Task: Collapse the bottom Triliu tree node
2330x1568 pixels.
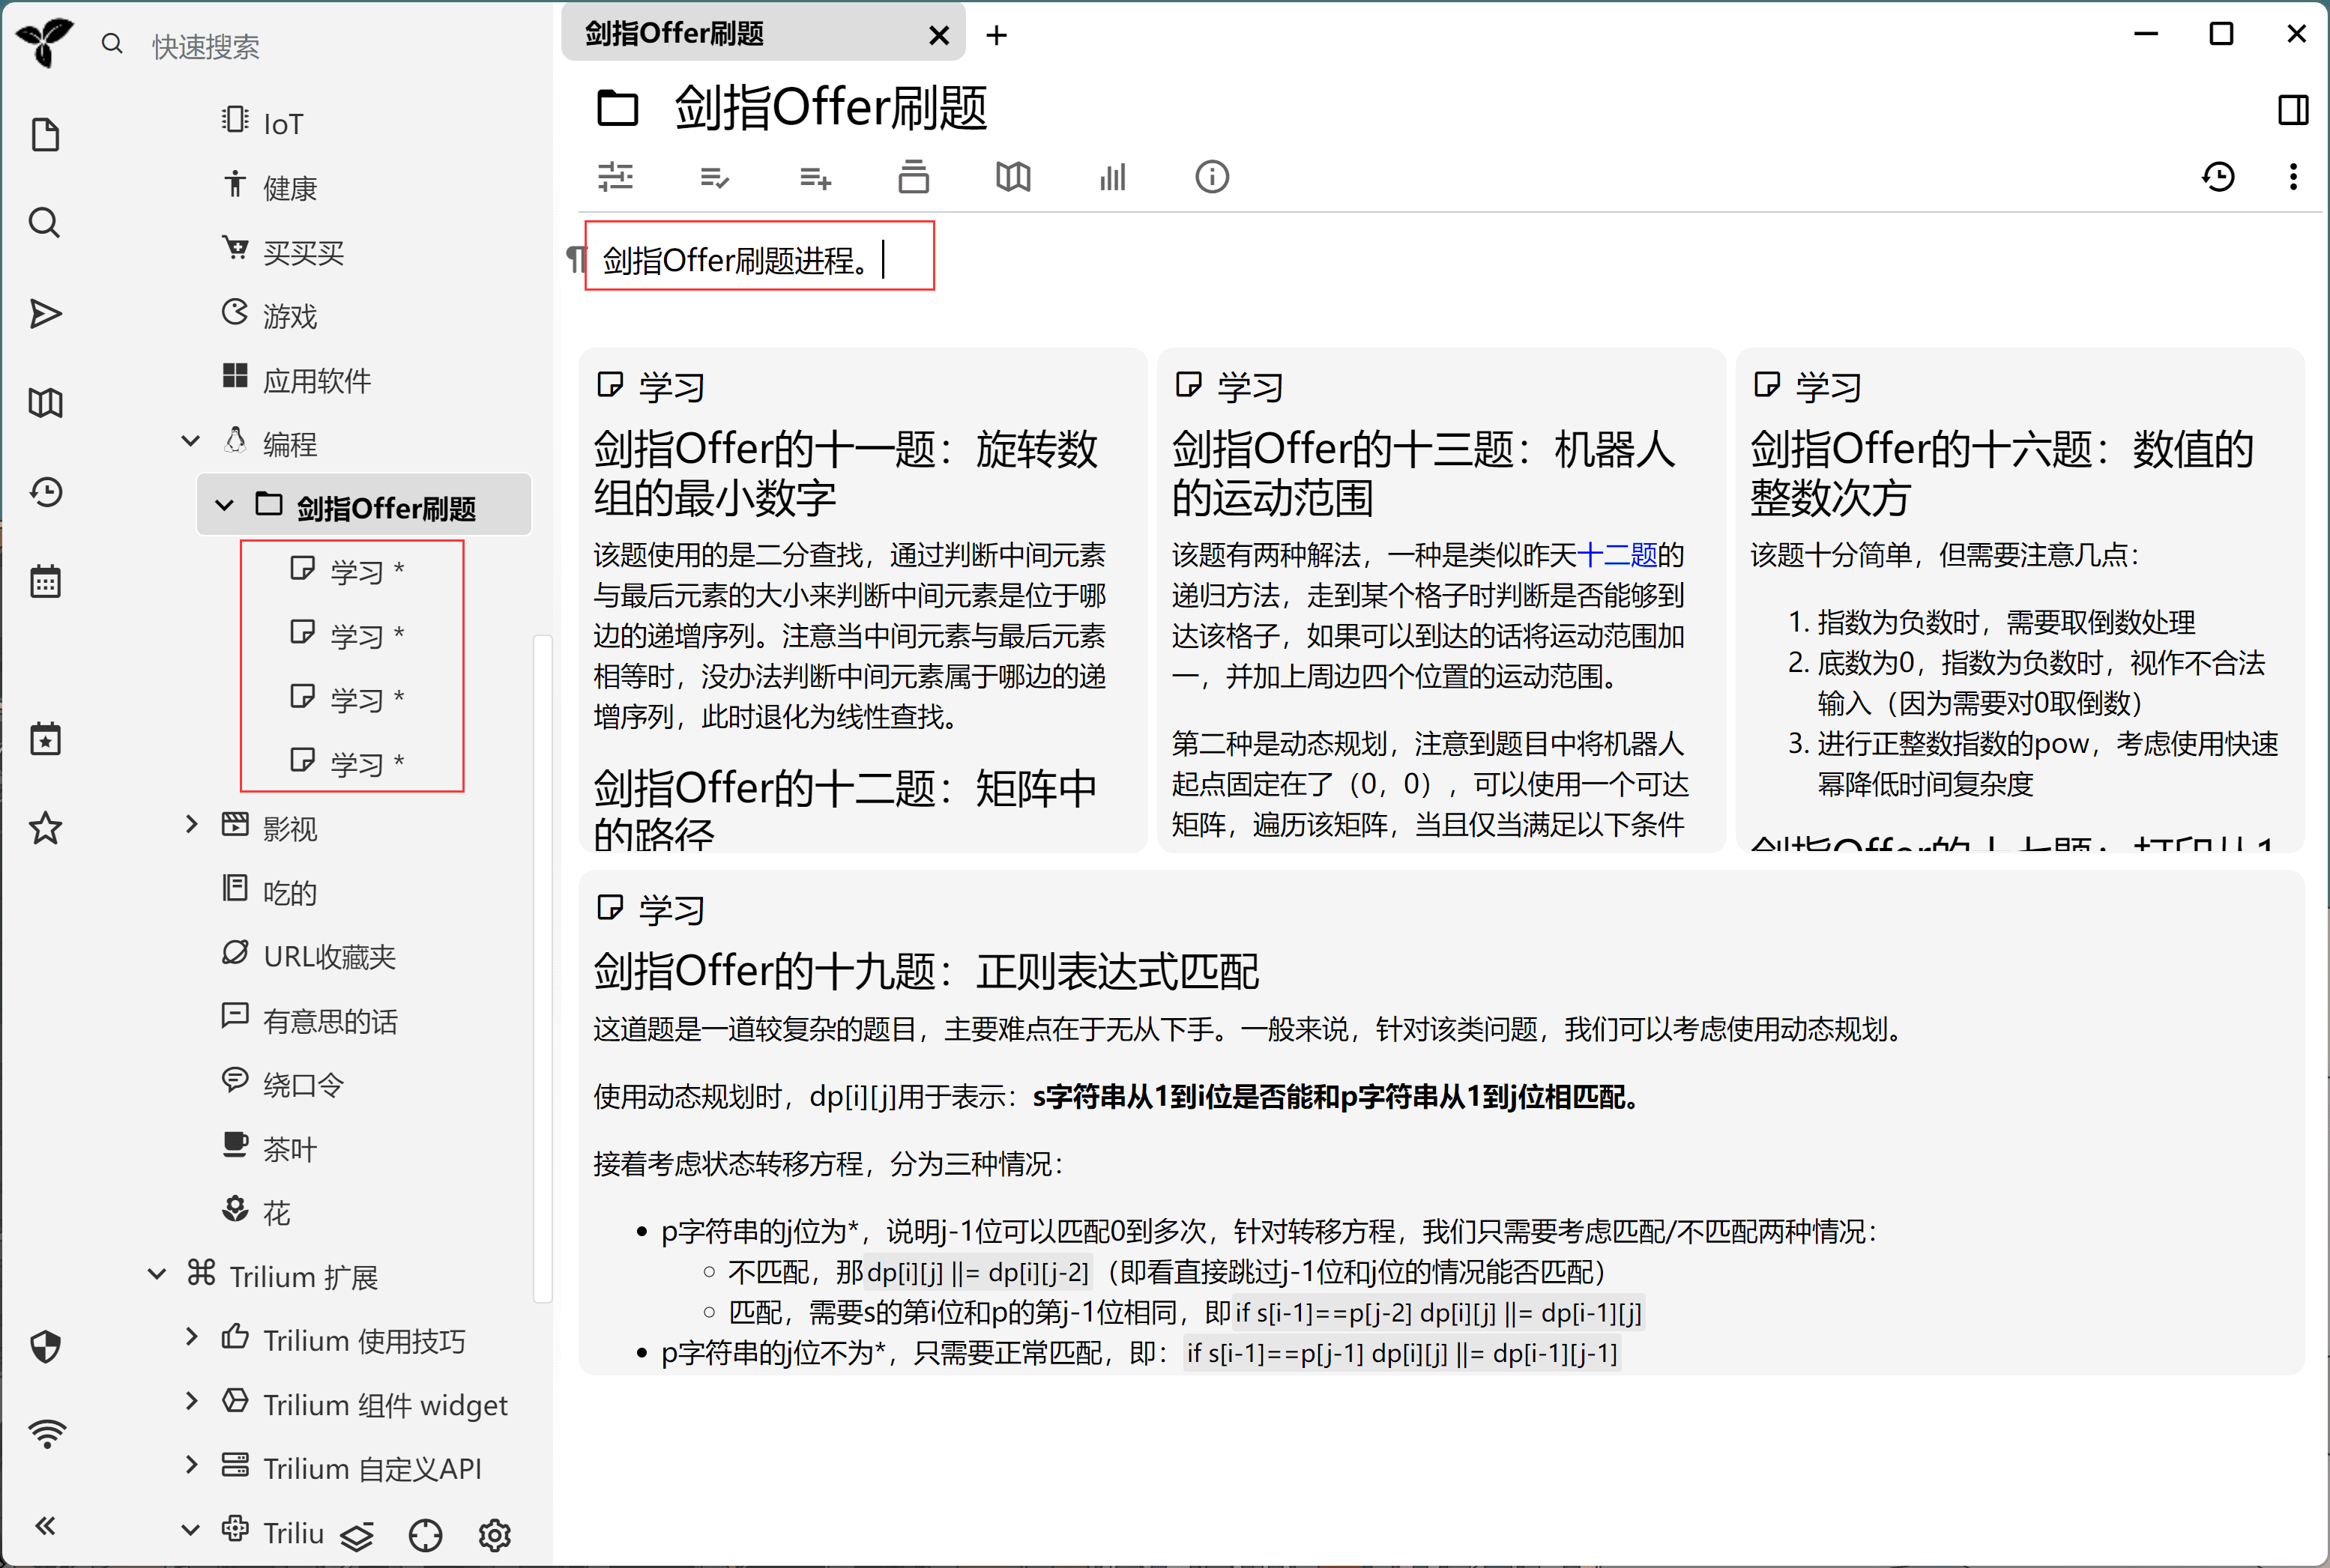Action: coord(190,1529)
